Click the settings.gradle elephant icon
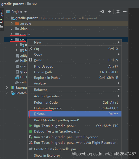 coord(17,82)
